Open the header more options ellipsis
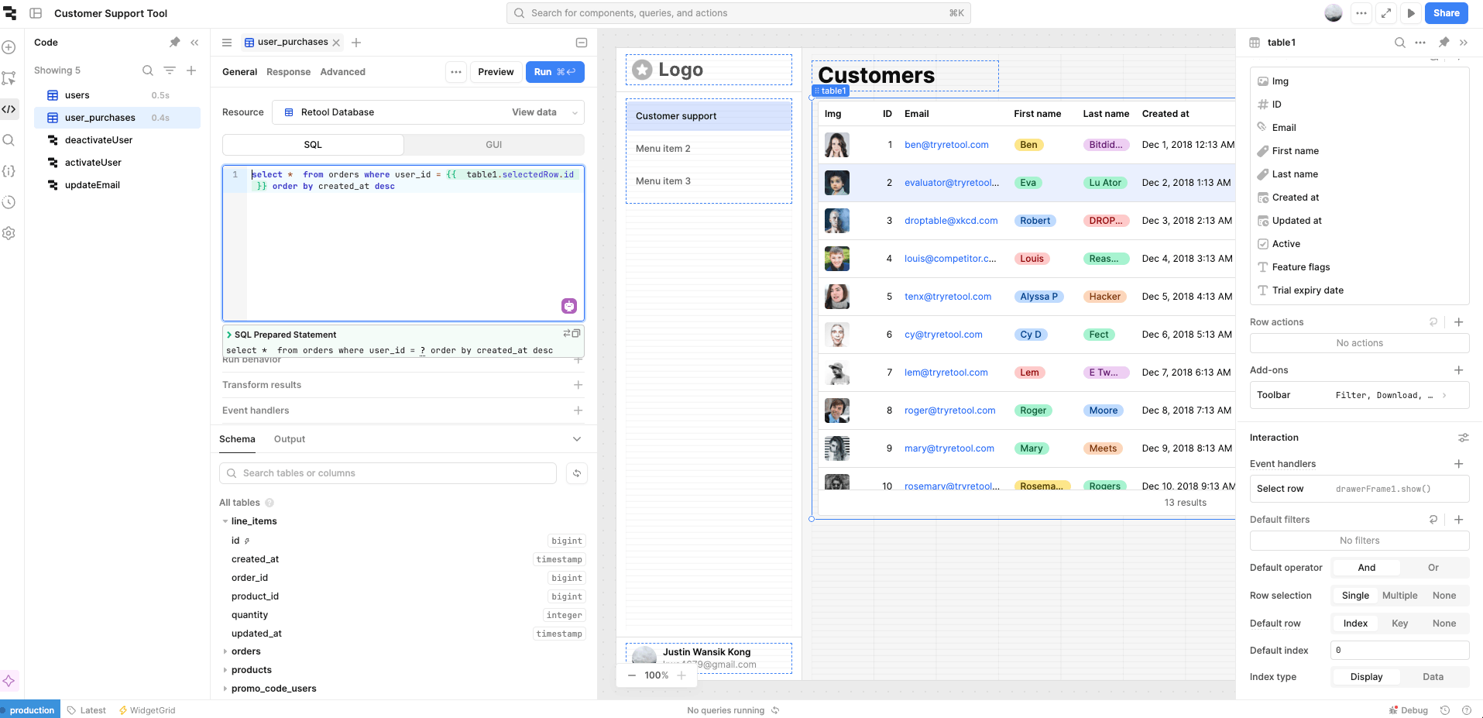1483x718 pixels. click(x=1361, y=13)
